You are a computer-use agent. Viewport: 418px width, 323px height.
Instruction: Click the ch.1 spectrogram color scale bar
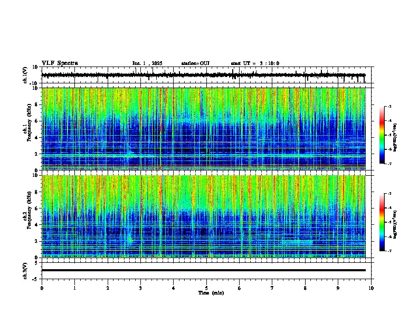pyautogui.click(x=382, y=135)
